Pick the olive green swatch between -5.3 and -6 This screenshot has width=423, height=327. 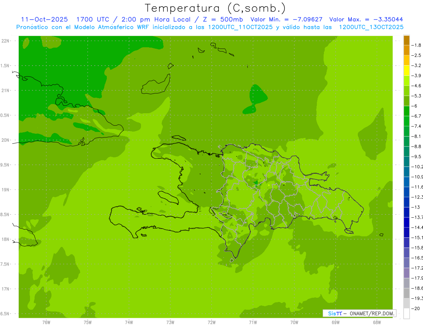pyautogui.click(x=406, y=101)
